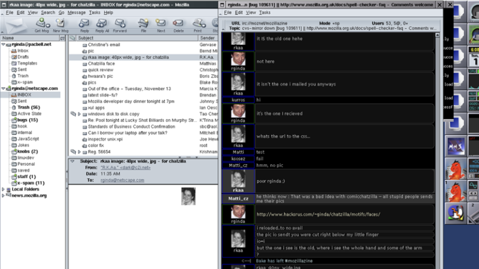Expand the news.mozilla.org account
Image resolution: width=479 pixels, height=269 pixels.
[3, 196]
